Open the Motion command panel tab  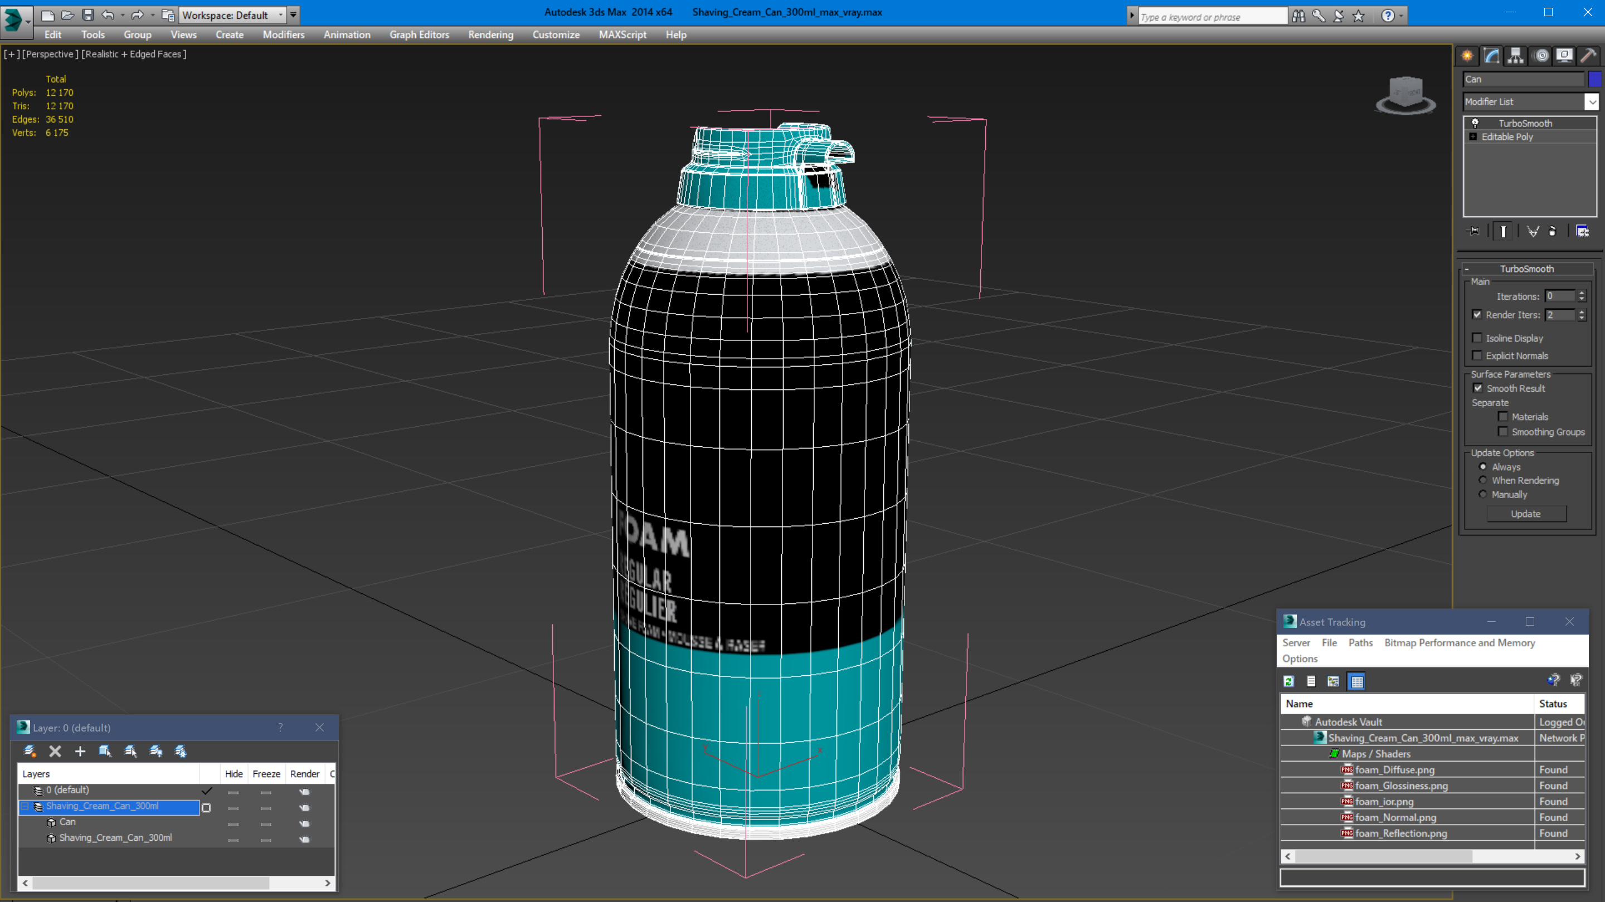(x=1541, y=56)
